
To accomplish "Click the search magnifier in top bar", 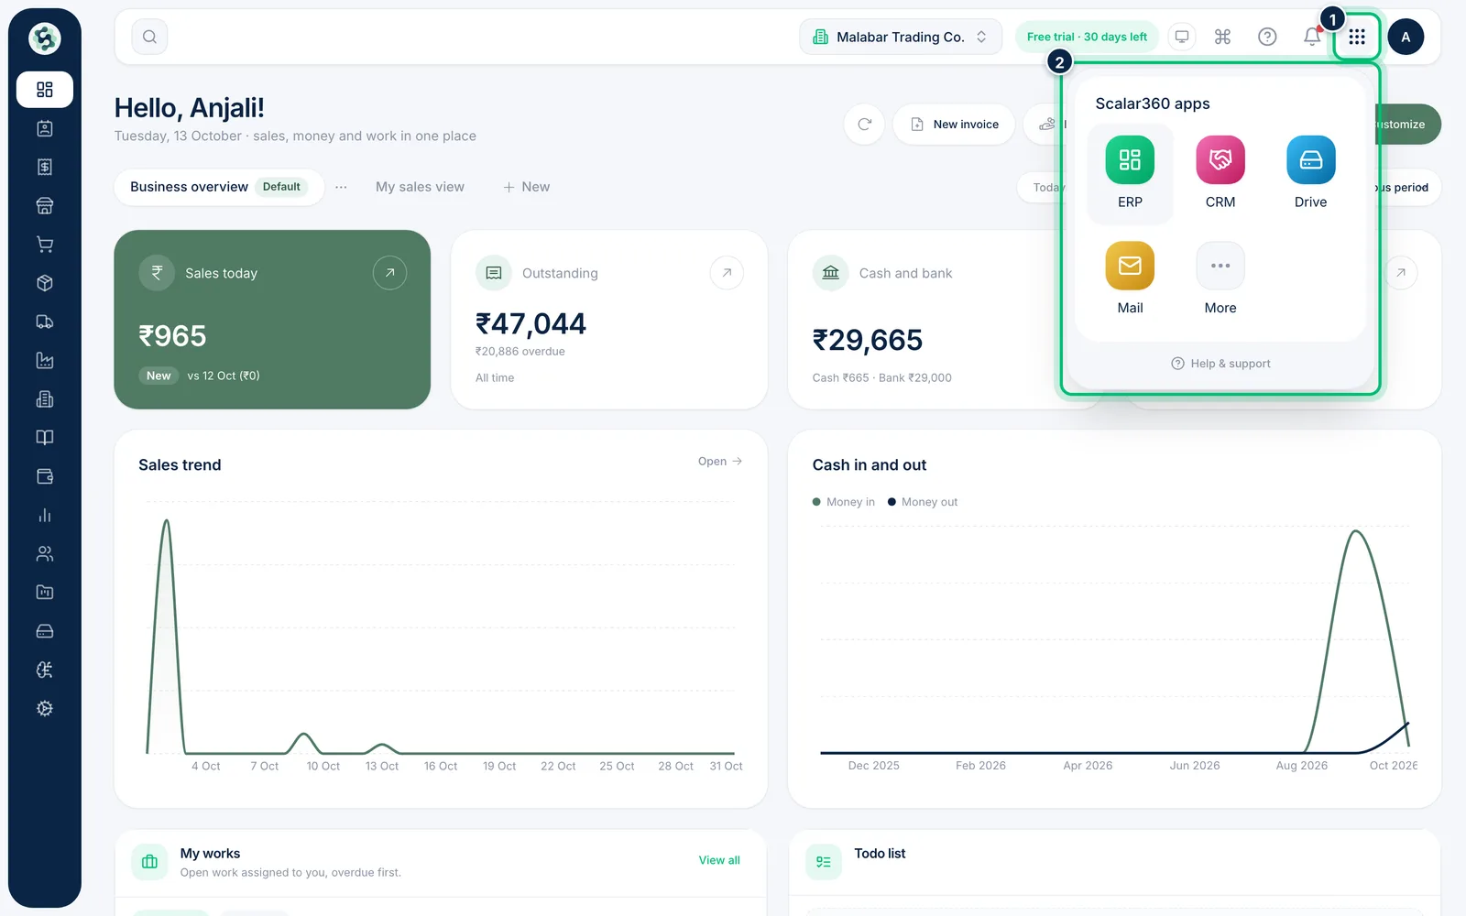I will tap(149, 37).
